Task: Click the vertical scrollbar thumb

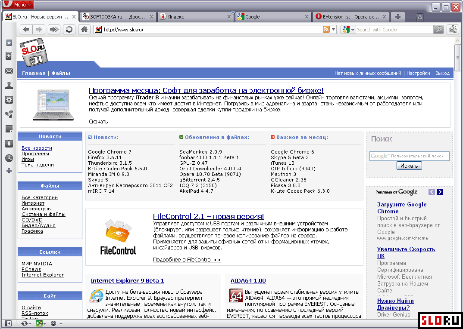Action: tap(458, 58)
